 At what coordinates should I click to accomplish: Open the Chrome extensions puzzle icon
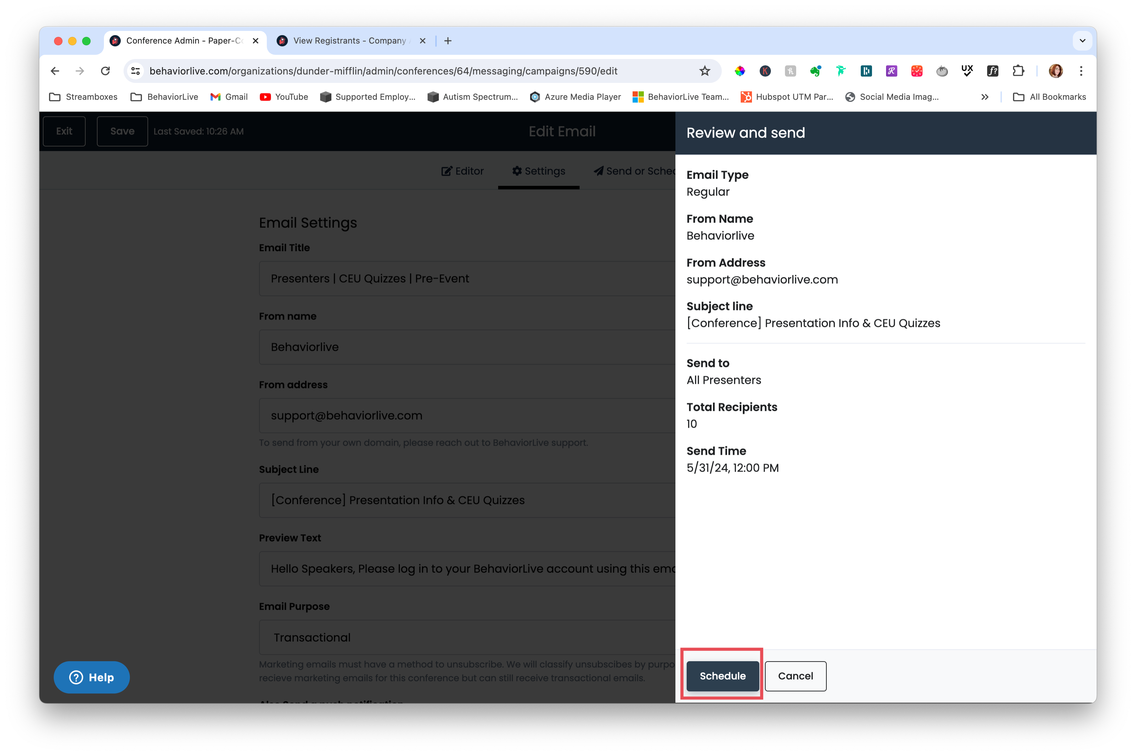pos(1018,71)
